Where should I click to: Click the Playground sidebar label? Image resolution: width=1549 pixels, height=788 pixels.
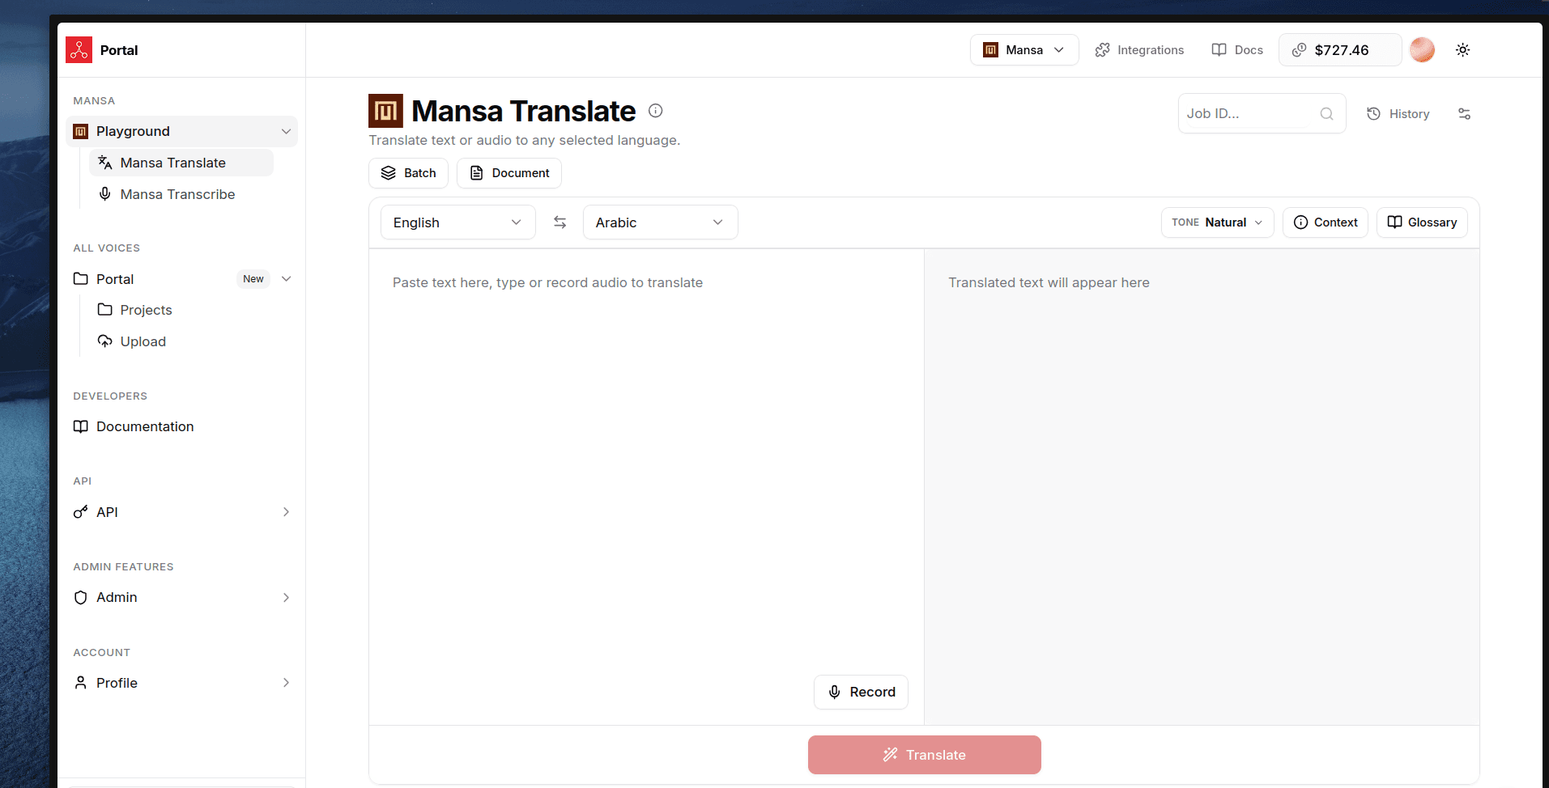133,132
